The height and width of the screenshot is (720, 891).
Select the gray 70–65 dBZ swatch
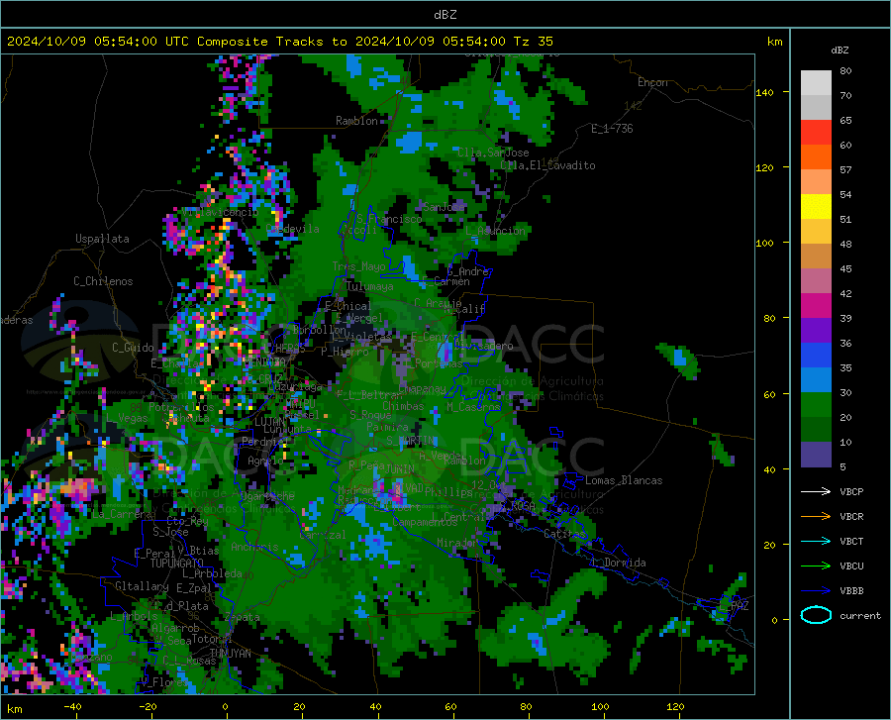tap(816, 108)
